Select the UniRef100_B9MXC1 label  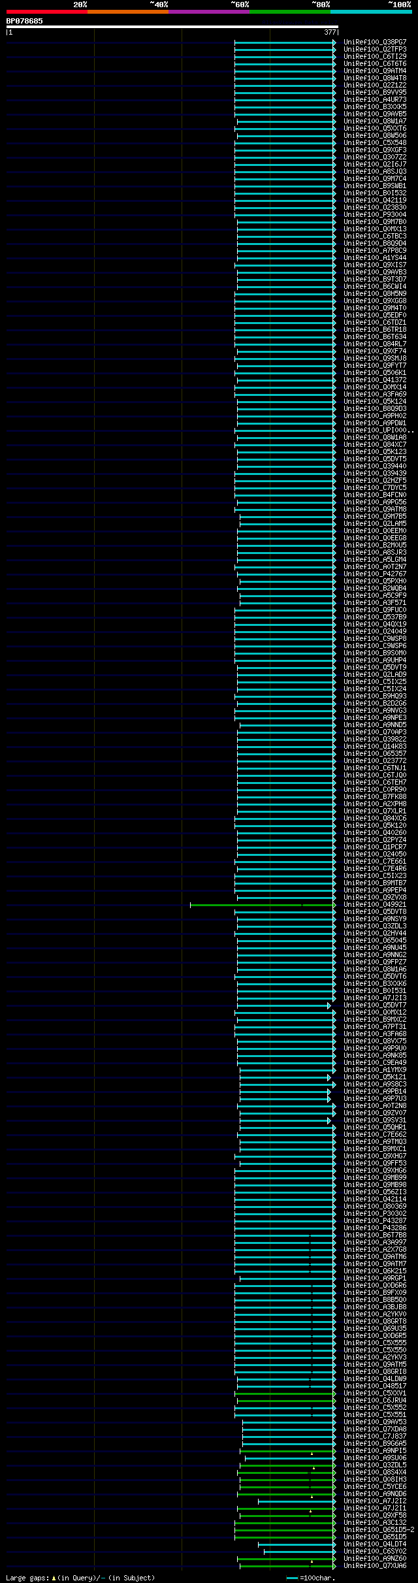375,1149
